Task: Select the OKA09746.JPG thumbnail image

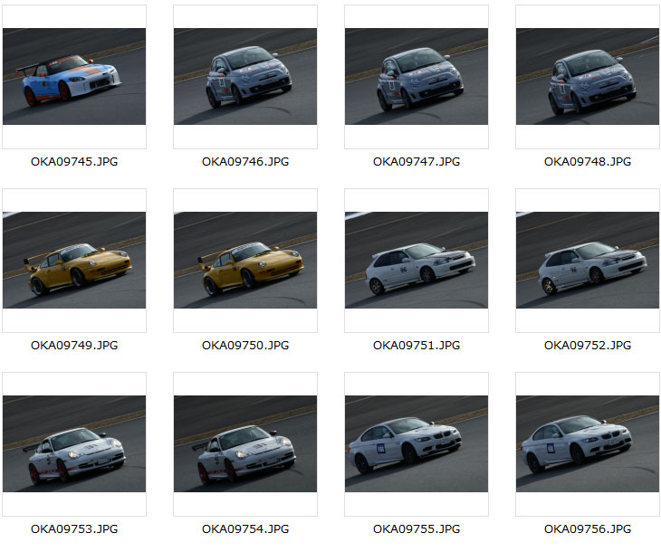Action: coord(245,76)
